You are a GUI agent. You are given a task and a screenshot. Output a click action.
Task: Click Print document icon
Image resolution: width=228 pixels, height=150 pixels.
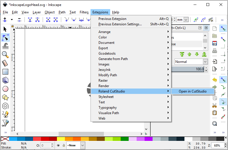[x=215, y=51]
